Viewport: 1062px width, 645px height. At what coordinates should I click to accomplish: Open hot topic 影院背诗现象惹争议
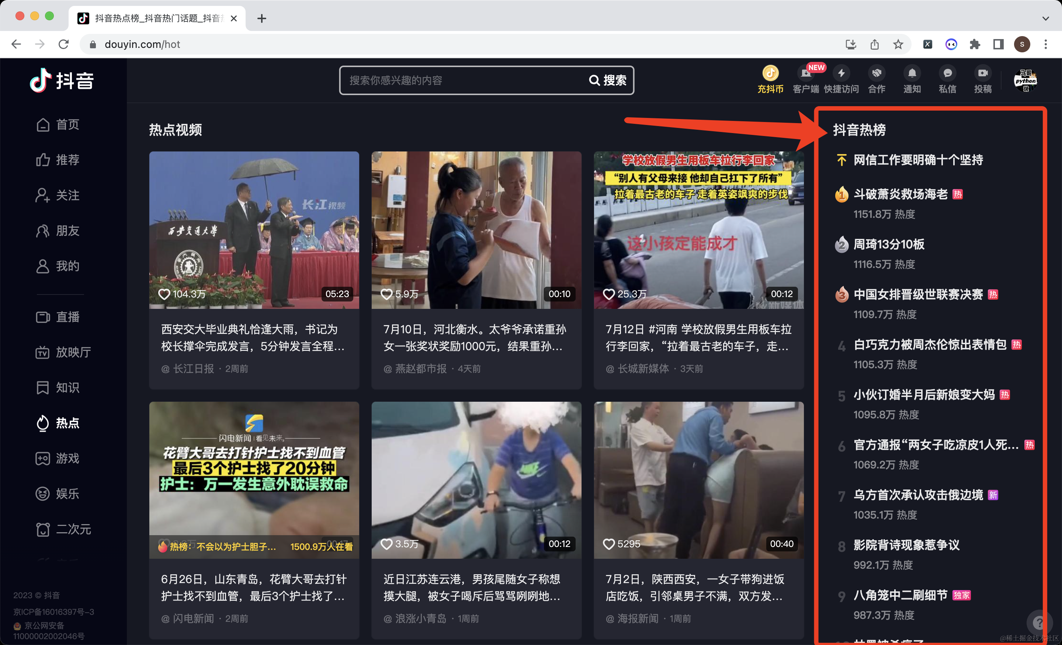906,545
